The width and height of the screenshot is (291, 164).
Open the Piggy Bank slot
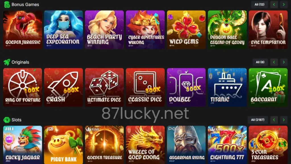63,145
